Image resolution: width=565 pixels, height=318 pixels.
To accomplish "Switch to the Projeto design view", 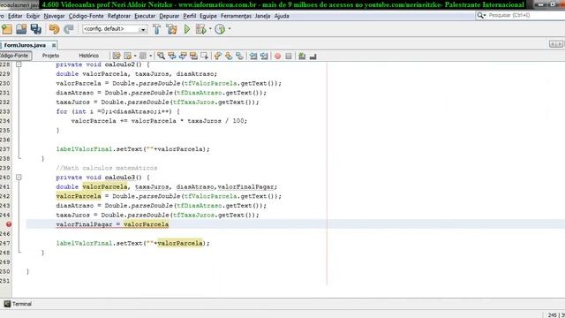I will pos(51,56).
